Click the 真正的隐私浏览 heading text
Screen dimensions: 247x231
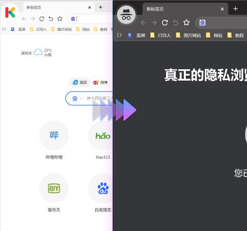coord(206,75)
